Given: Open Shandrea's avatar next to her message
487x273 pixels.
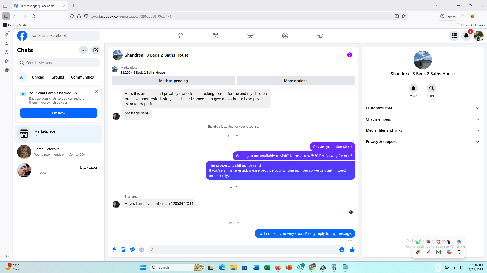Looking at the screenshot, I should pyautogui.click(x=116, y=204).
